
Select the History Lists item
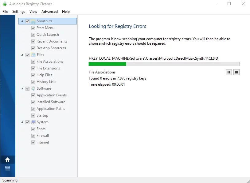(x=46, y=82)
